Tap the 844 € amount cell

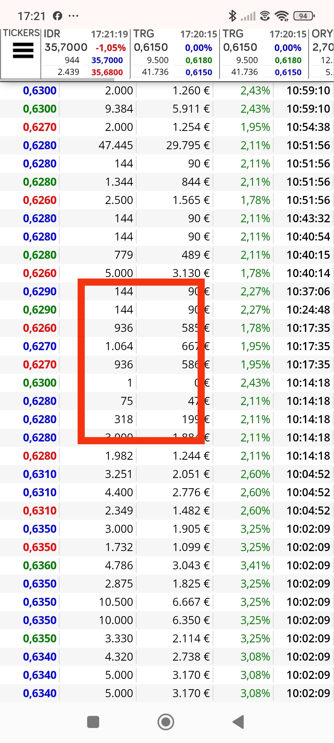(x=195, y=182)
